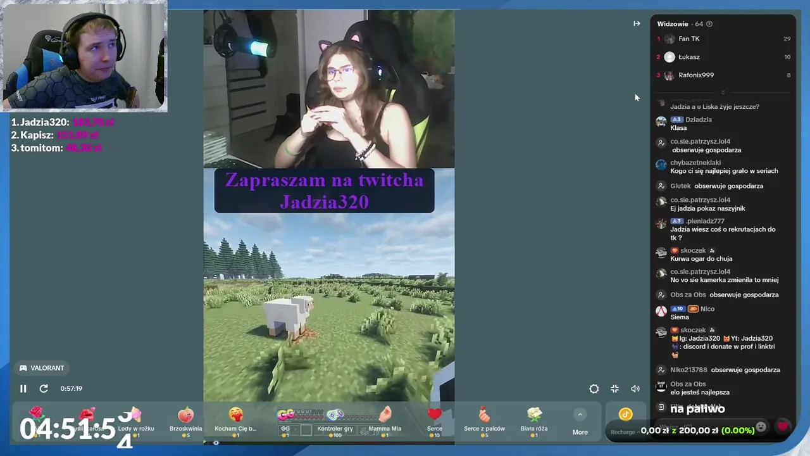Click the 'Klasa' chat message

pyautogui.click(x=678, y=128)
